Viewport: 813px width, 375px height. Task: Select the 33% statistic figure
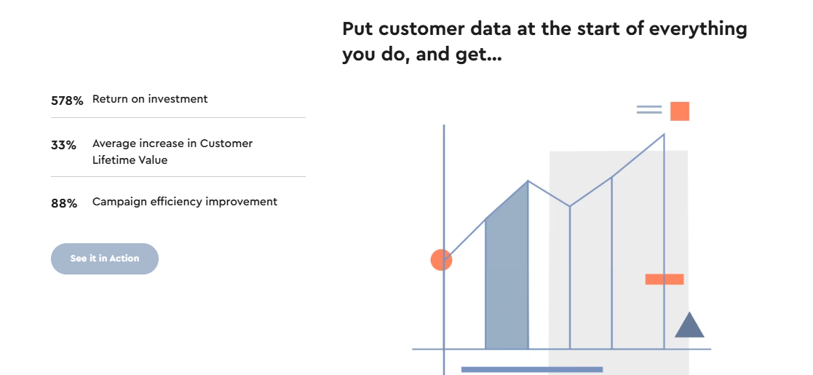coord(63,145)
